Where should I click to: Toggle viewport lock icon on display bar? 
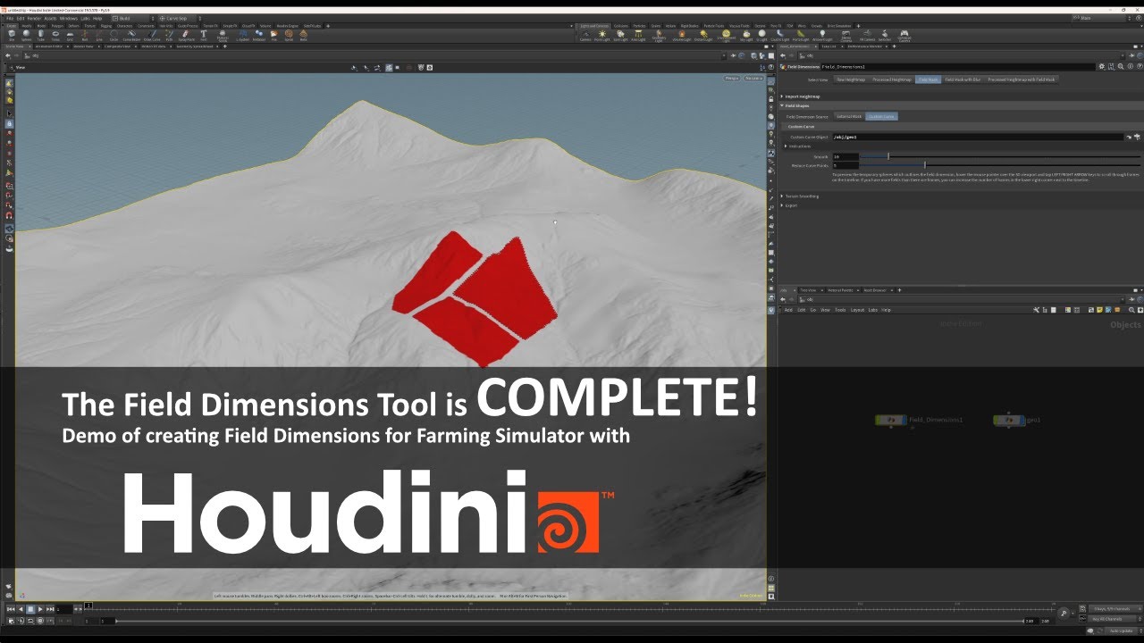(771, 99)
